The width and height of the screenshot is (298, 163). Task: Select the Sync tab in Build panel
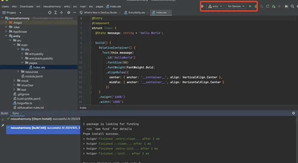point(16,113)
